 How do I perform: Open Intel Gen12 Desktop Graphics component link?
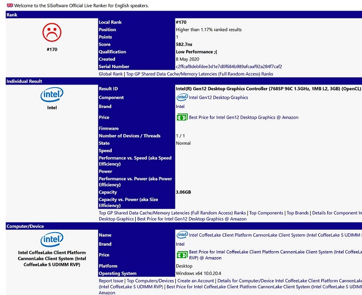pos(218,98)
